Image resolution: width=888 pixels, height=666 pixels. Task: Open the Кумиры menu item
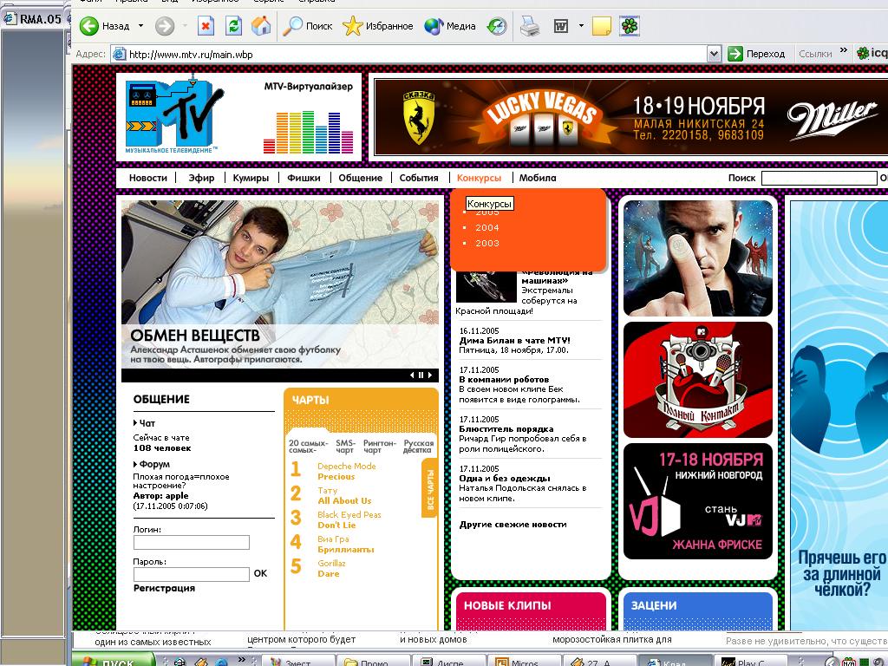pyautogui.click(x=251, y=178)
